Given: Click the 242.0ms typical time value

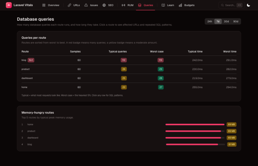Looking at the screenshot, I should [197, 60].
